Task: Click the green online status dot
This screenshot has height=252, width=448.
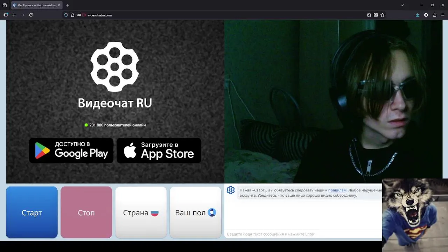Action: [86, 125]
